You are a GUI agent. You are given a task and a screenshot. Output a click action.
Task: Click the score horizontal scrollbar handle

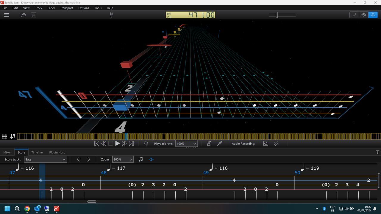[92, 202]
